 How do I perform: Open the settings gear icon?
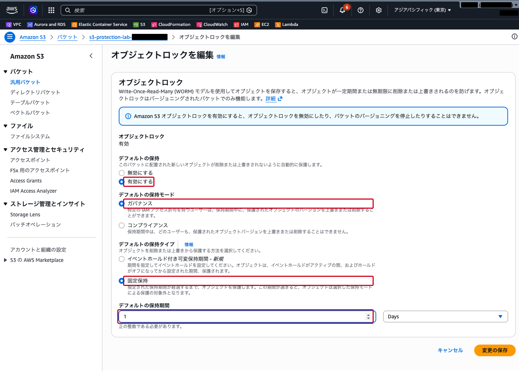[379, 10]
